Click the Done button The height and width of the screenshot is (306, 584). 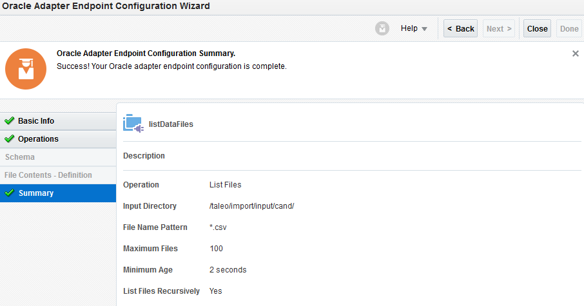(x=569, y=28)
